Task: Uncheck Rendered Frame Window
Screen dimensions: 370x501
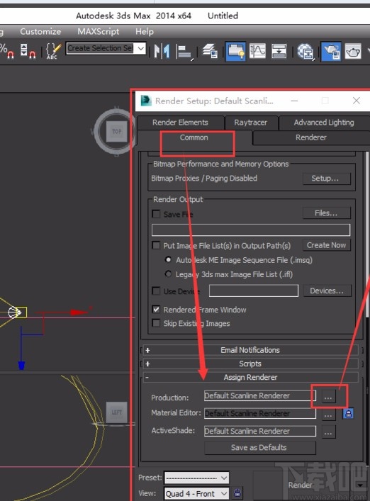Action: (x=156, y=309)
